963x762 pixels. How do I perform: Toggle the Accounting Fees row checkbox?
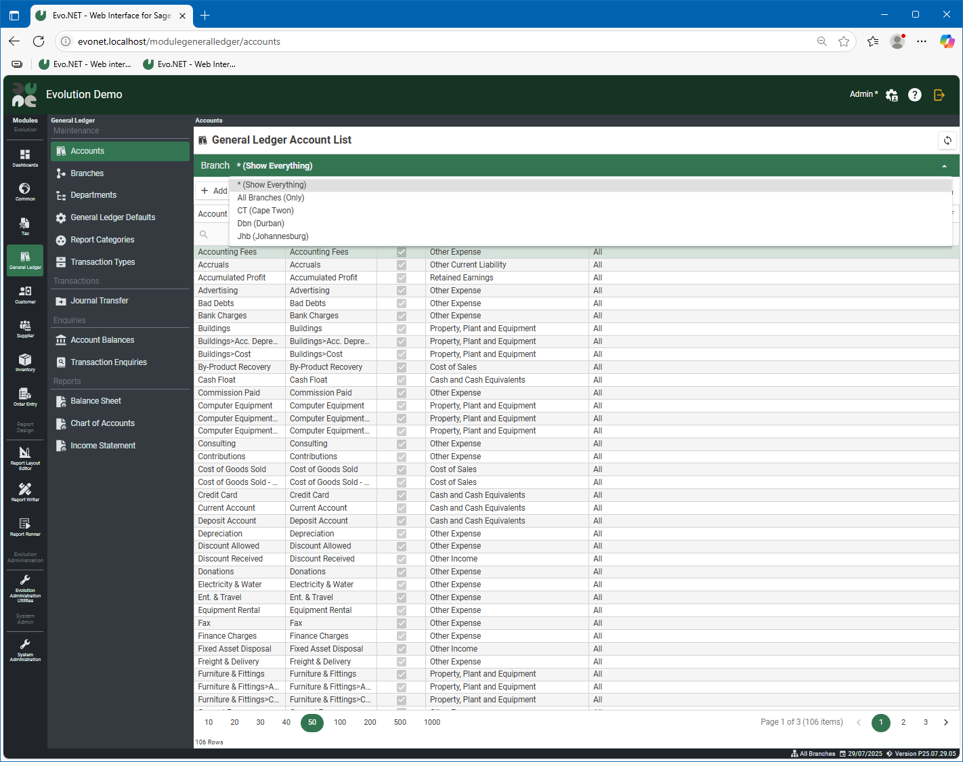402,252
